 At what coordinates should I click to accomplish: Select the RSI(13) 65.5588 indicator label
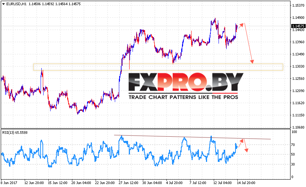coord(15,132)
